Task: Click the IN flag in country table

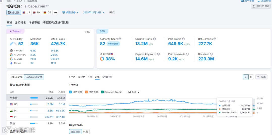Action: point(11,111)
